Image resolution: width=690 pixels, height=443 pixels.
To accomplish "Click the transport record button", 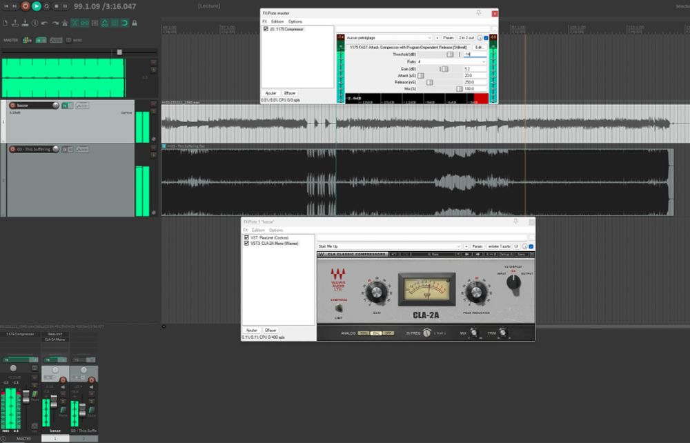I will coord(26,6).
